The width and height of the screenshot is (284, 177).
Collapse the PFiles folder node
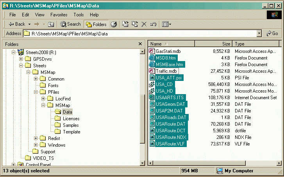pyautogui.click(x=36, y=92)
